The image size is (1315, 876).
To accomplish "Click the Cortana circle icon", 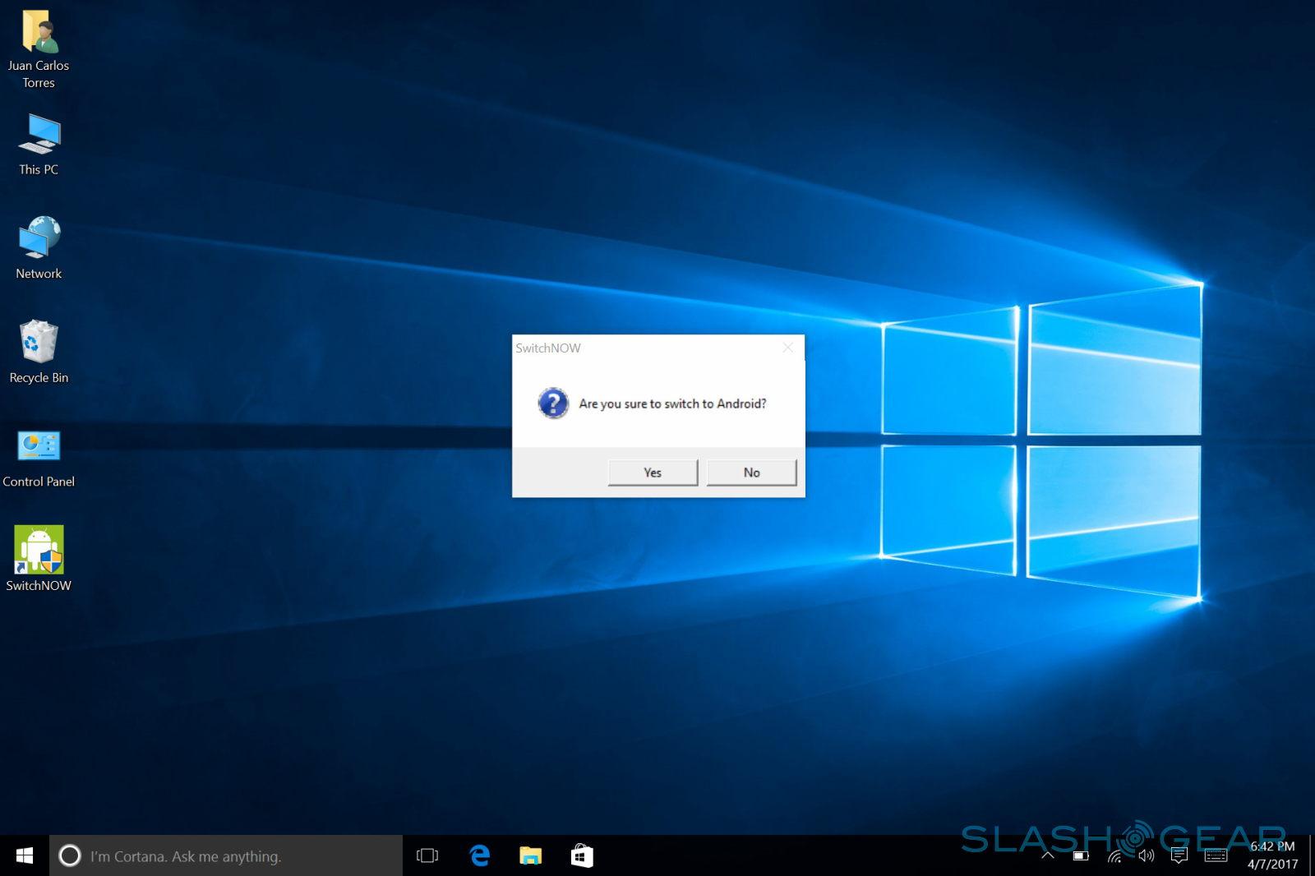I will pos(70,855).
